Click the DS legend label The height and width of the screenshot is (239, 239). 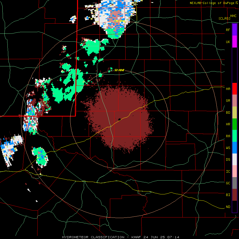click(228, 160)
